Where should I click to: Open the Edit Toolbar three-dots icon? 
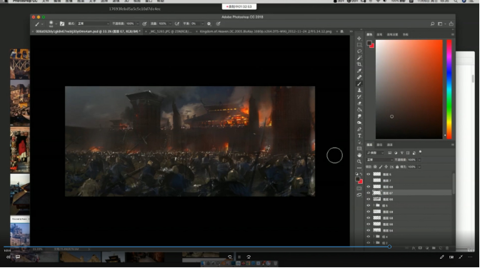pyautogui.click(x=359, y=167)
